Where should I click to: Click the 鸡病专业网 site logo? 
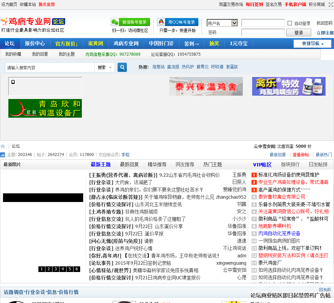(33, 21)
